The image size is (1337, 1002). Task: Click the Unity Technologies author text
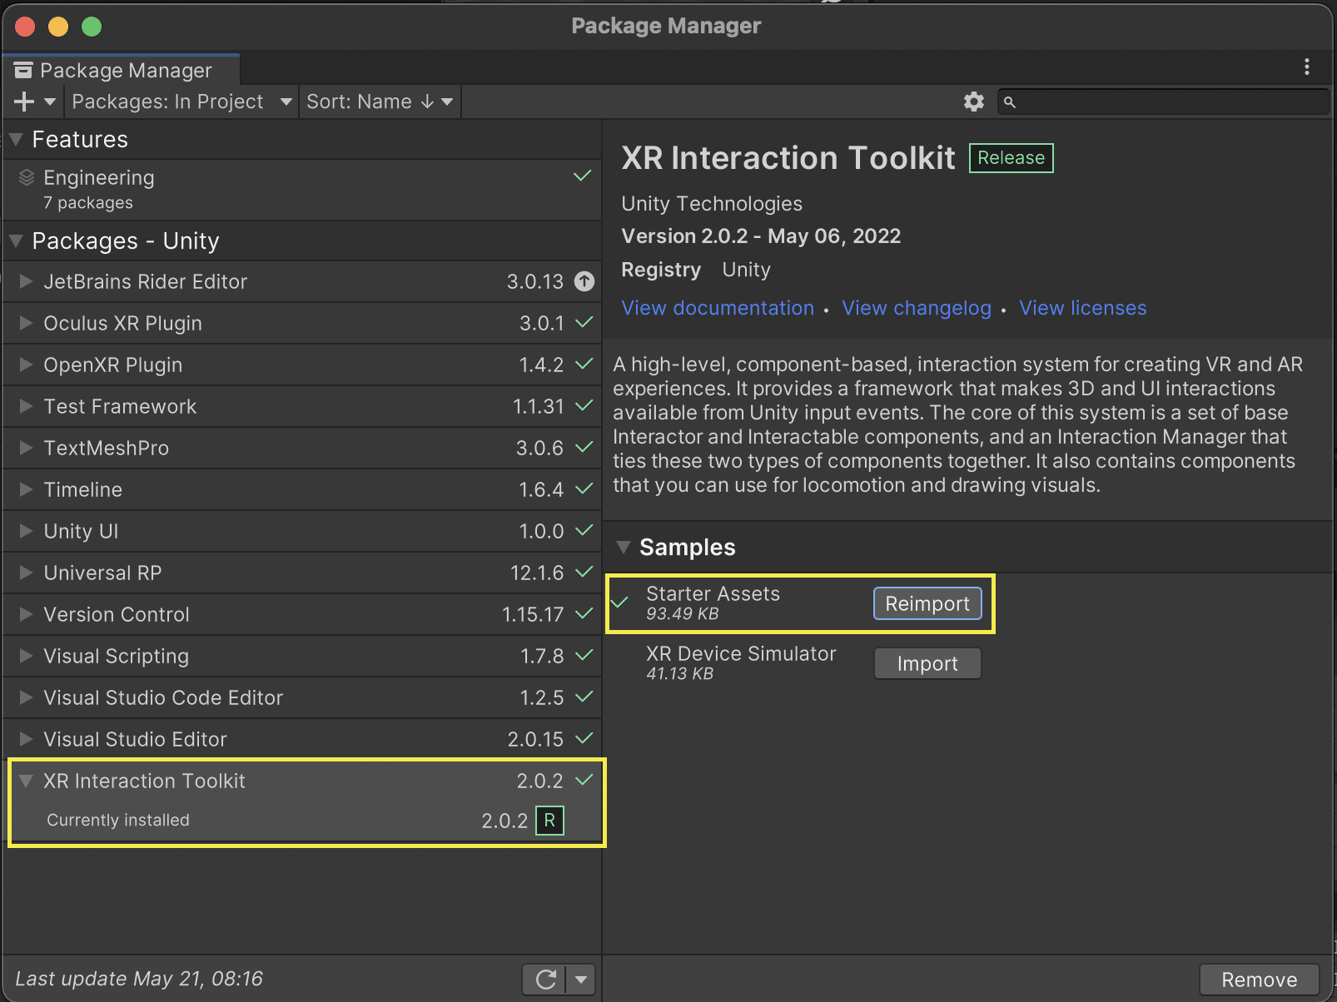712,204
